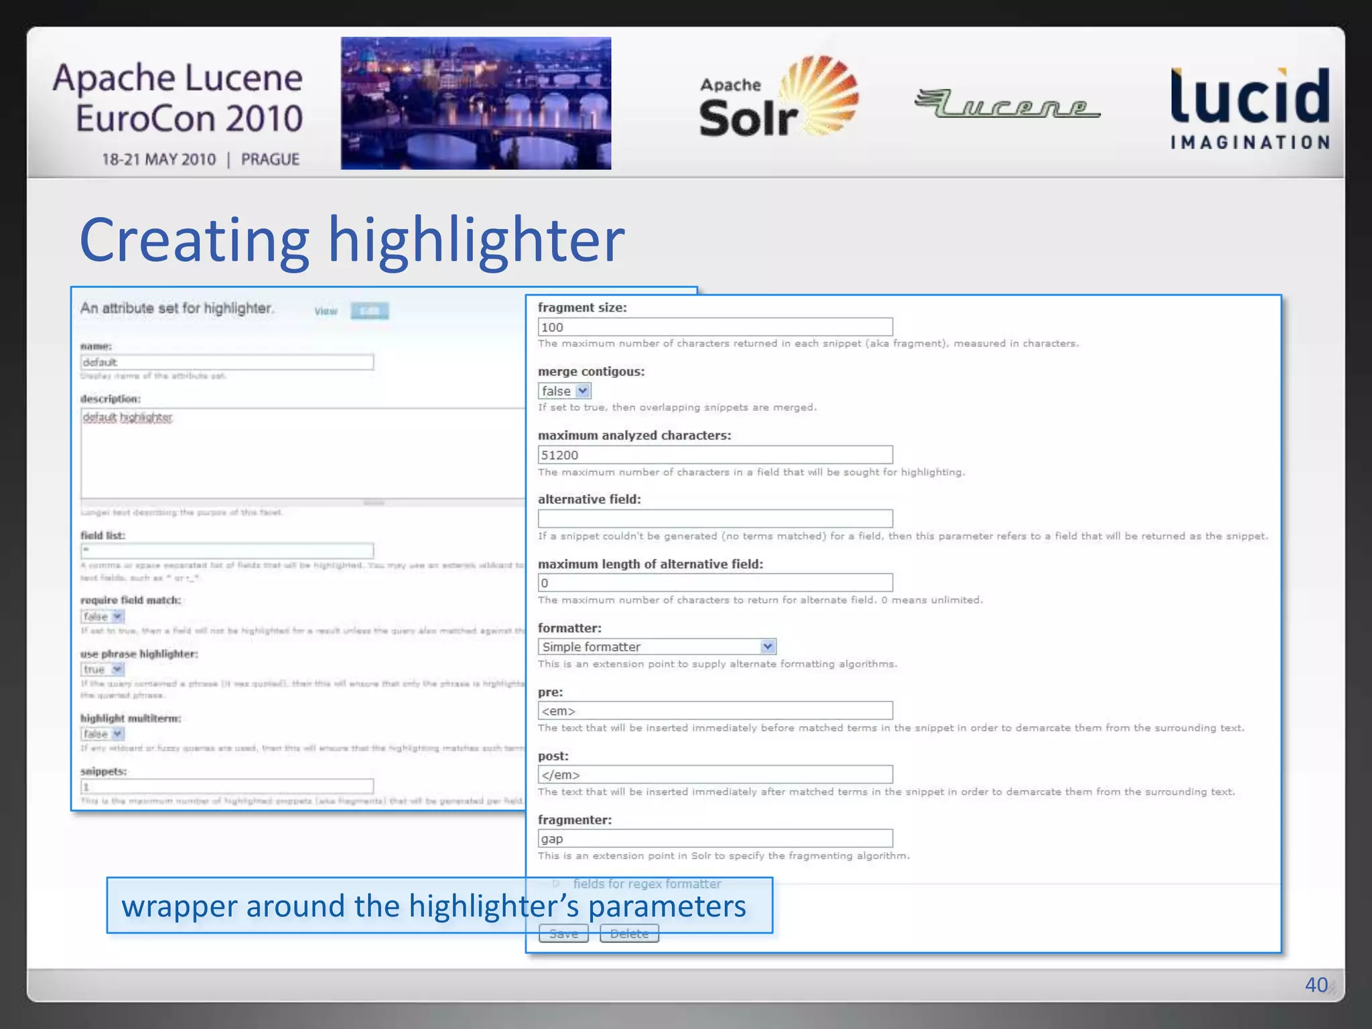This screenshot has width=1372, height=1029.
Task: Open the merge contigous dropdown
Action: click(564, 391)
